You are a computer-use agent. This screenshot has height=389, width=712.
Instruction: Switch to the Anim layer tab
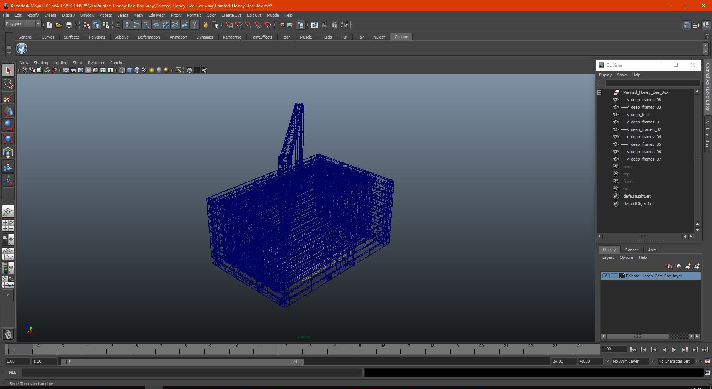click(x=652, y=250)
